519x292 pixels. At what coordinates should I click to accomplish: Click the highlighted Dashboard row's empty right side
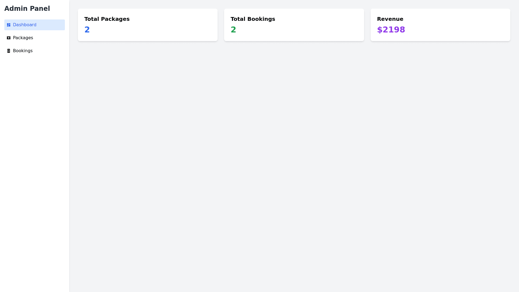(x=54, y=25)
